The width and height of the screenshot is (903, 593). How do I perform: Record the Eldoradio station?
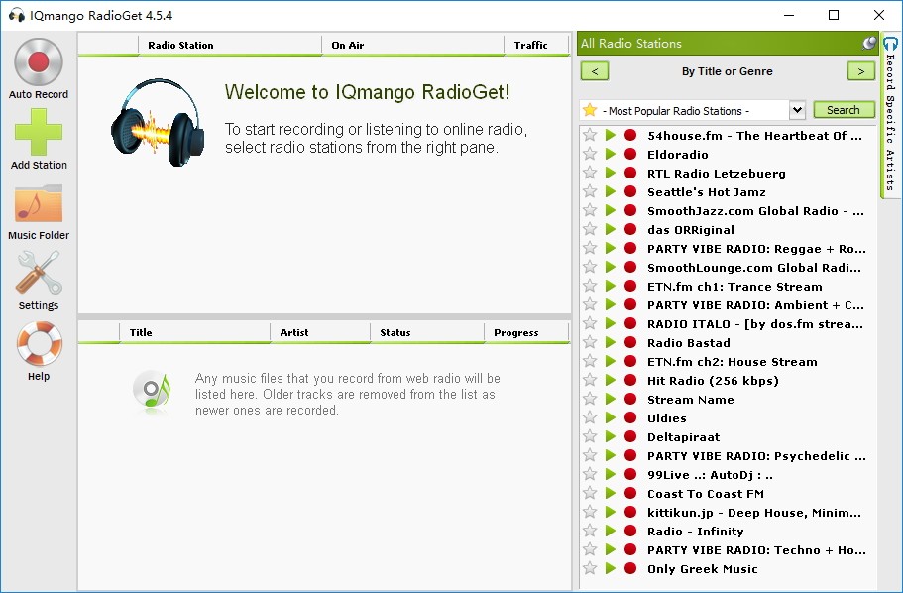(630, 155)
